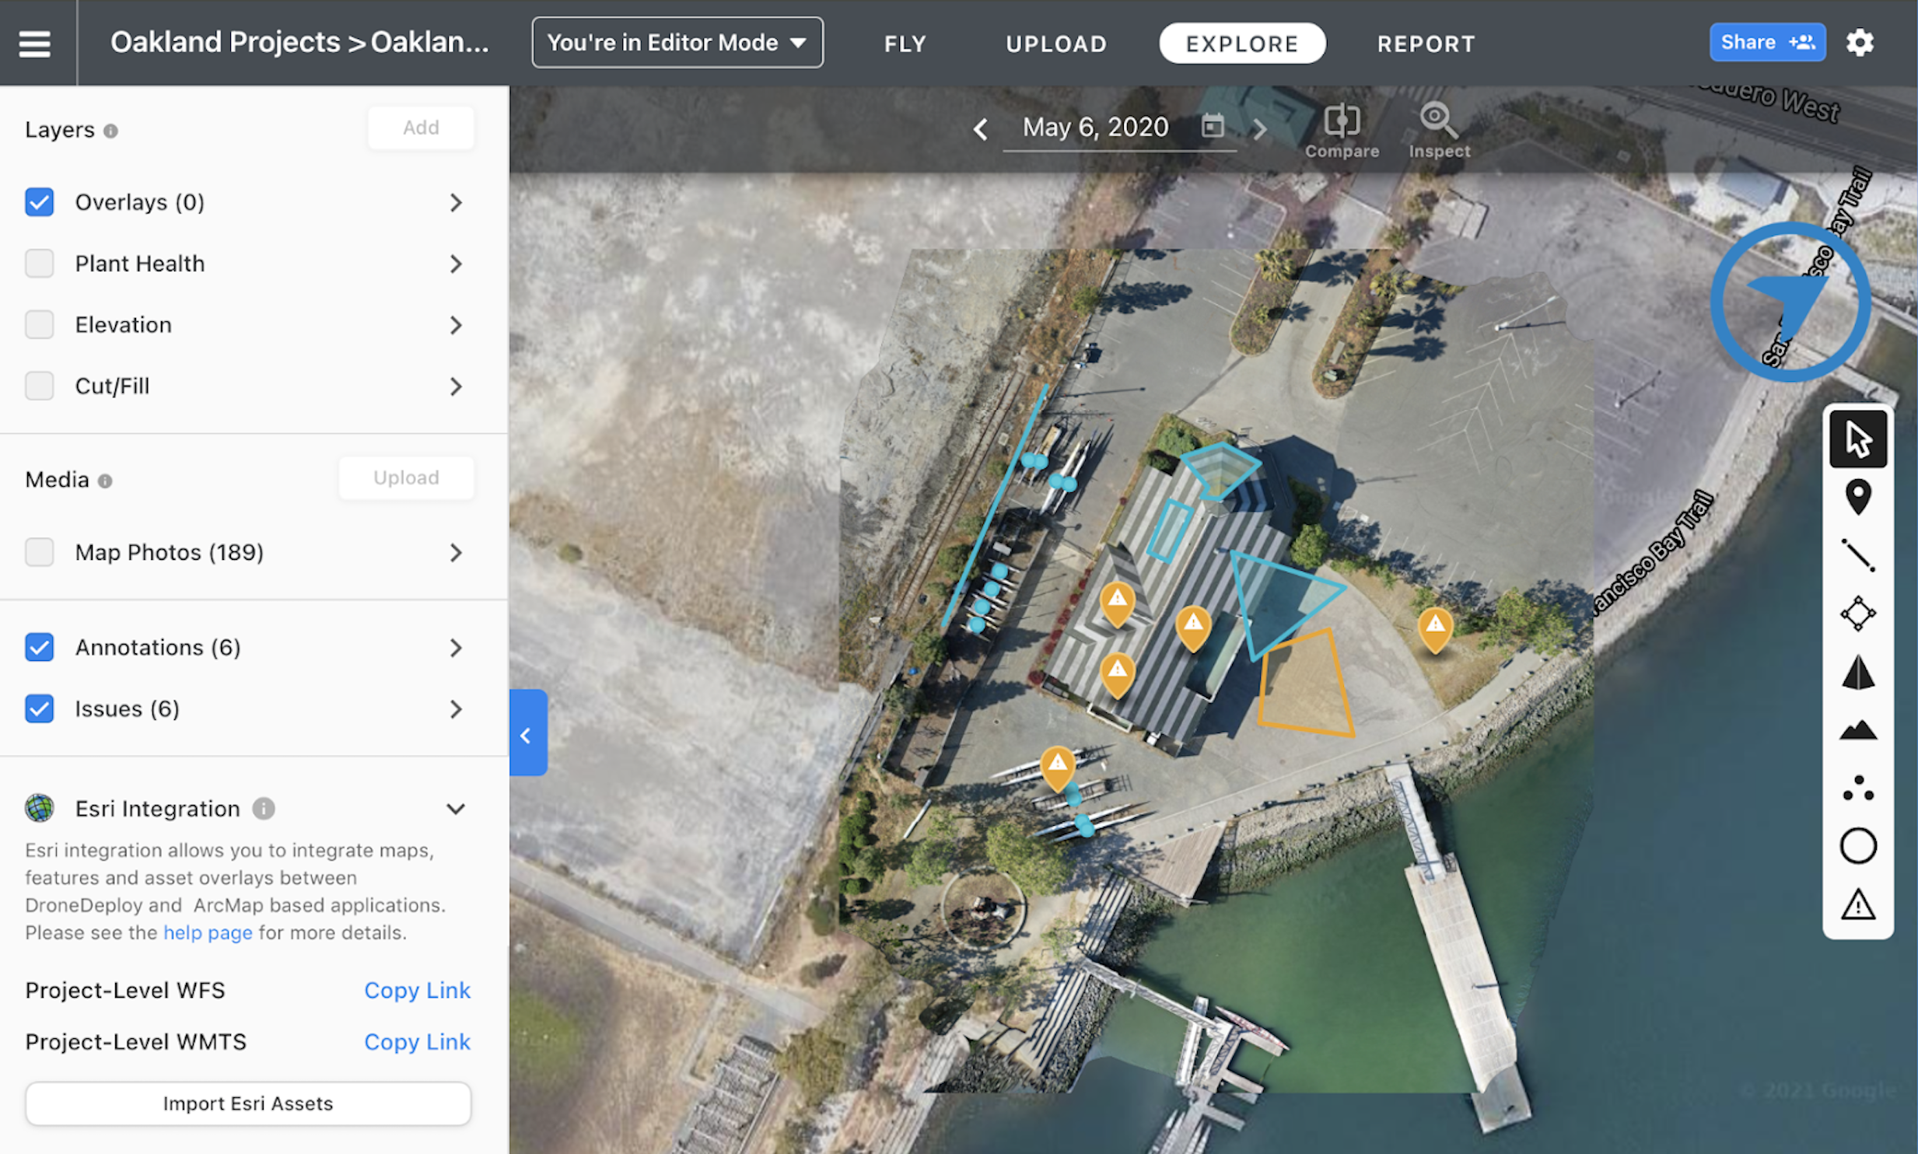Open the hamburger menu
The width and height of the screenshot is (1918, 1154).
pos(34,44)
